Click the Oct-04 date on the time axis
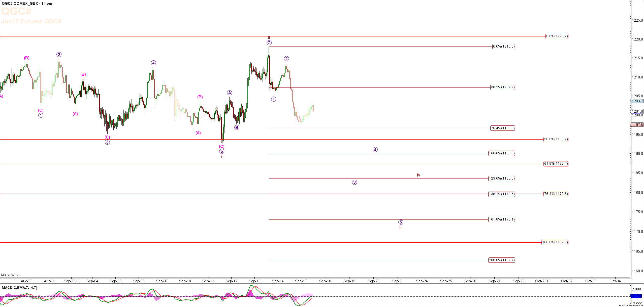The image size is (644, 307). 615,281
